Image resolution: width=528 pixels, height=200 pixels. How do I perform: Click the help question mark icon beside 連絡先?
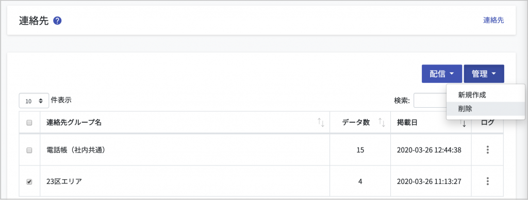57,21
